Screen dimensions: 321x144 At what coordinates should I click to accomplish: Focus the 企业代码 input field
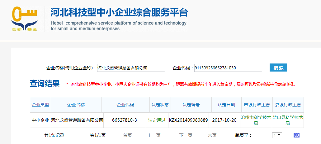click(x=228, y=68)
